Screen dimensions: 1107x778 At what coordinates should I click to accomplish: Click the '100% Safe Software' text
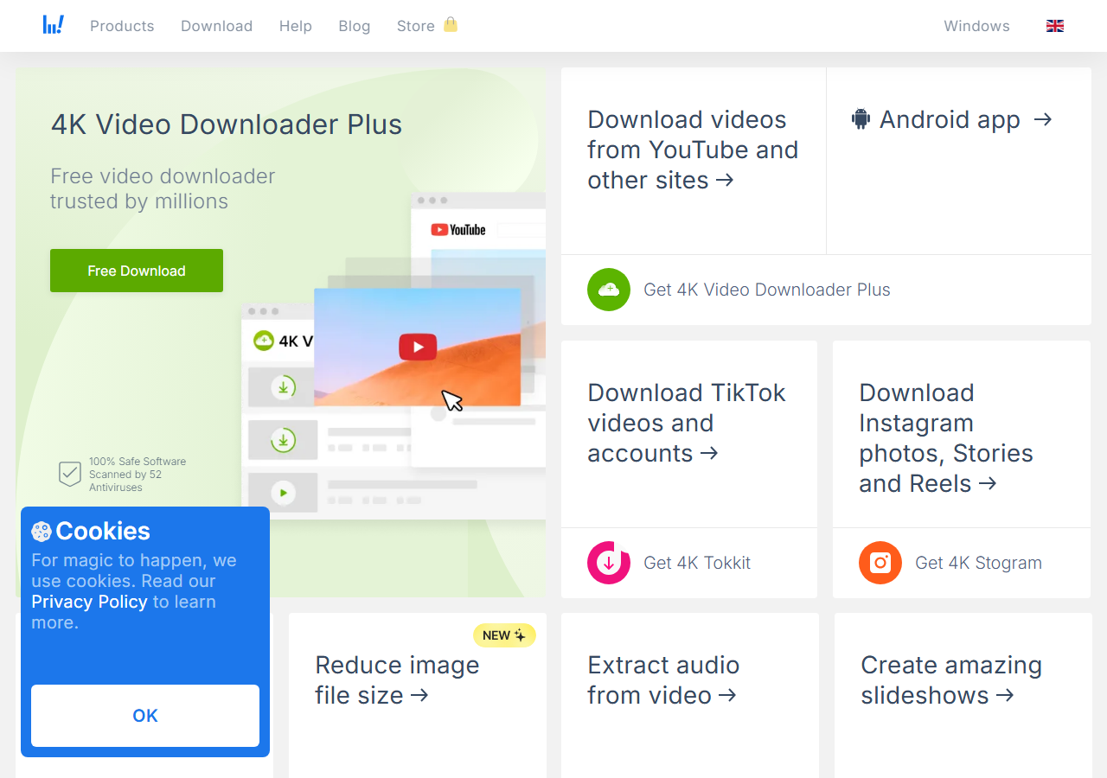point(138,462)
